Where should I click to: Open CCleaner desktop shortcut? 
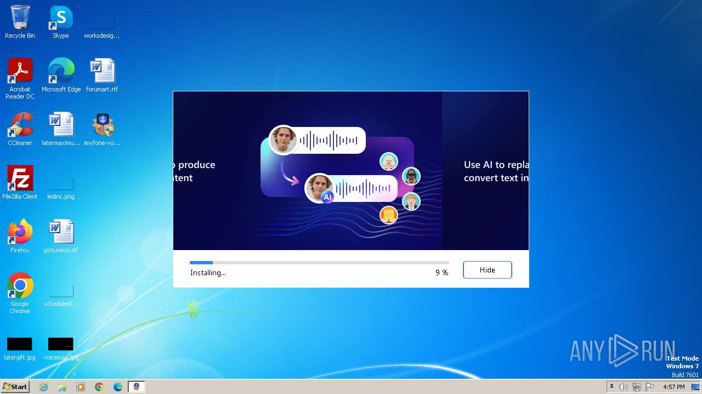20,129
